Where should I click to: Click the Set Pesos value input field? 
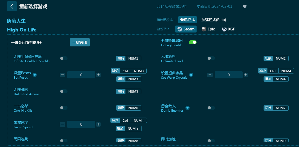[x=81, y=75]
